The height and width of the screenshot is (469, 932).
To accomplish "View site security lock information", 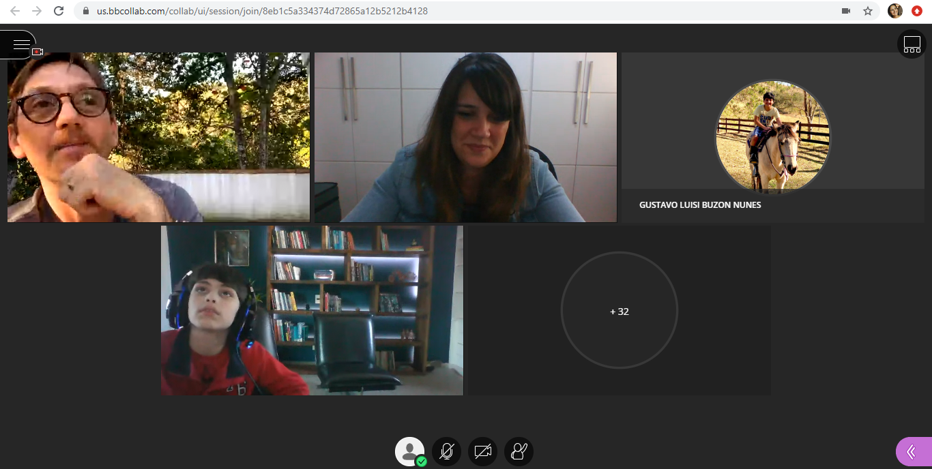I will pos(86,11).
